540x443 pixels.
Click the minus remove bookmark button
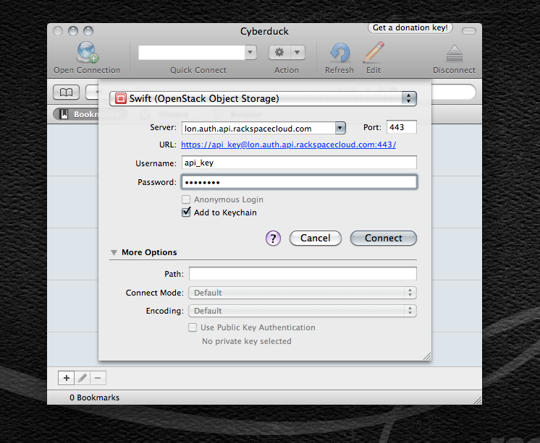98,378
